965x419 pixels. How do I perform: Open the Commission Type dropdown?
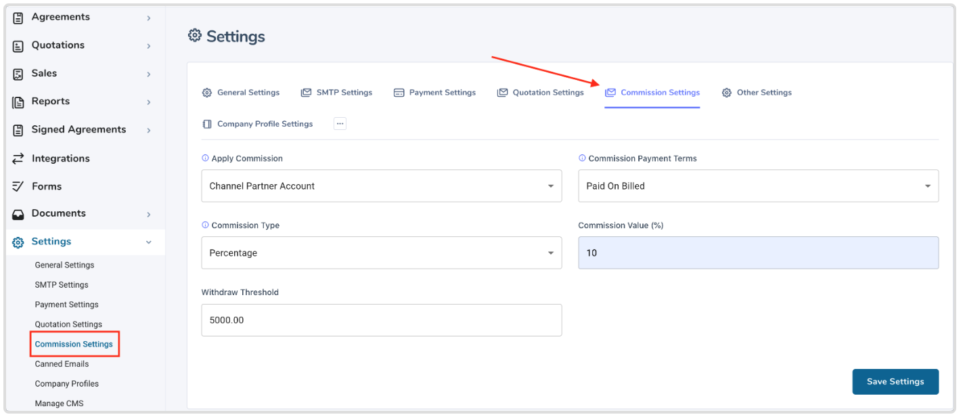click(381, 252)
